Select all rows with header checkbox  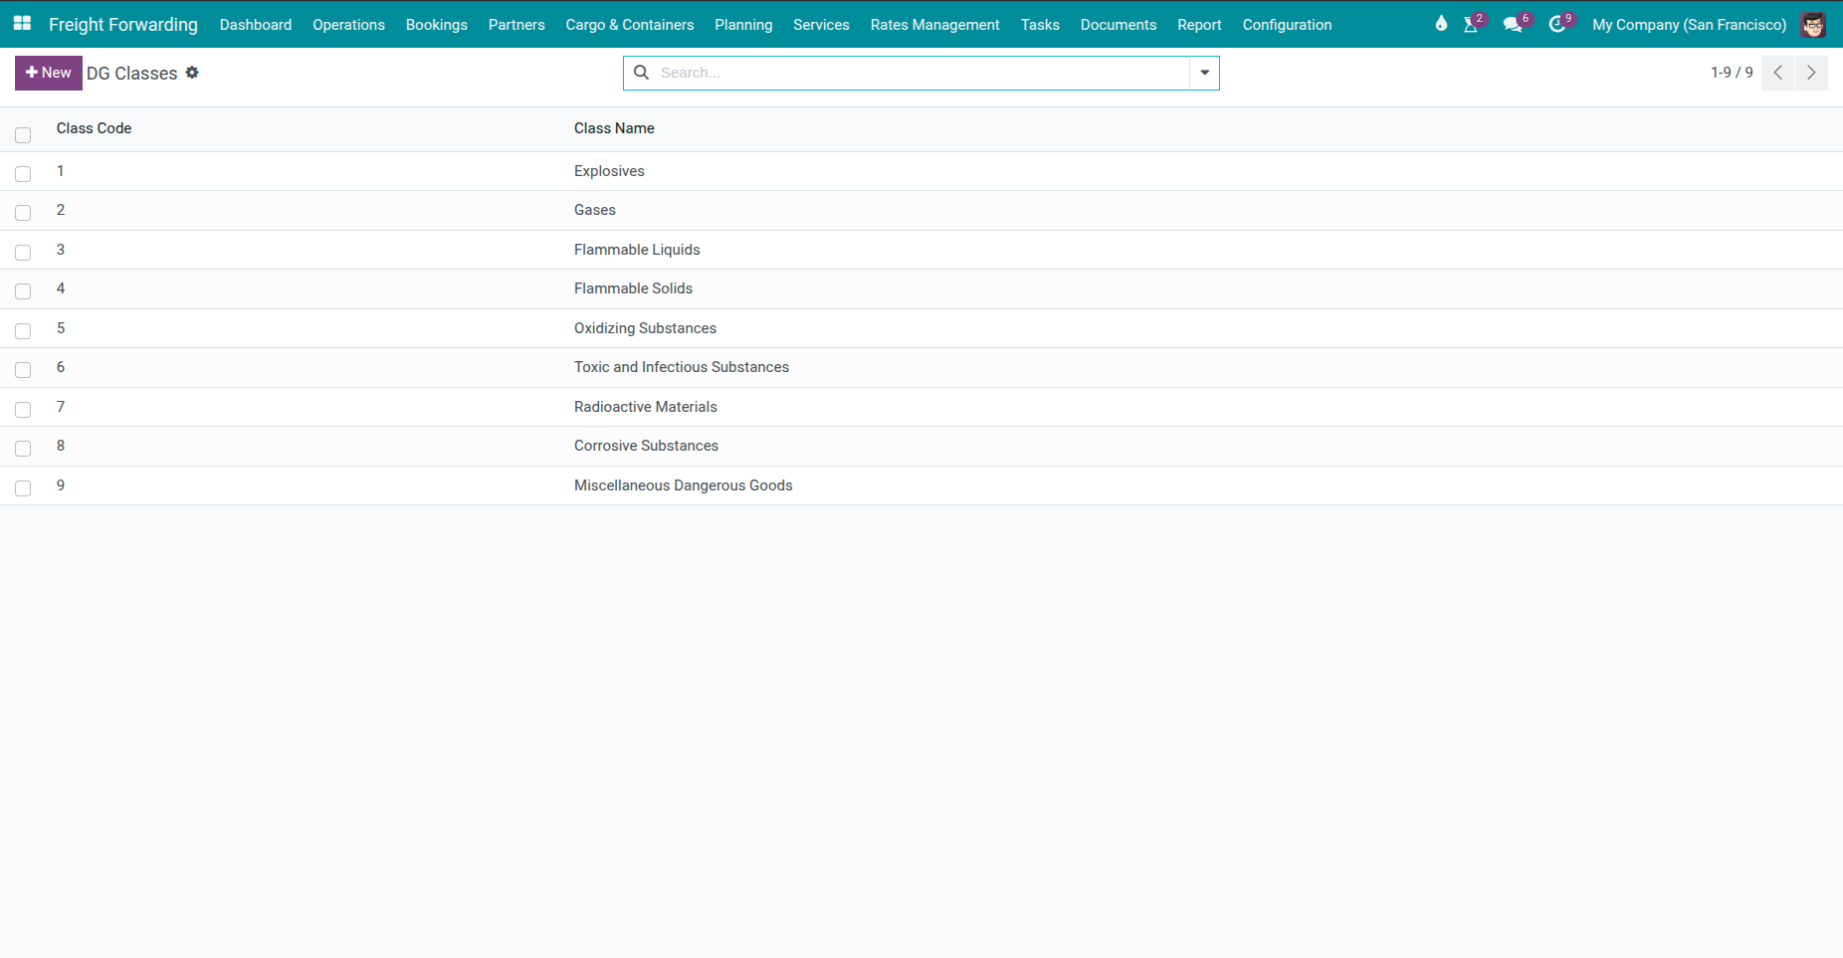(23, 135)
